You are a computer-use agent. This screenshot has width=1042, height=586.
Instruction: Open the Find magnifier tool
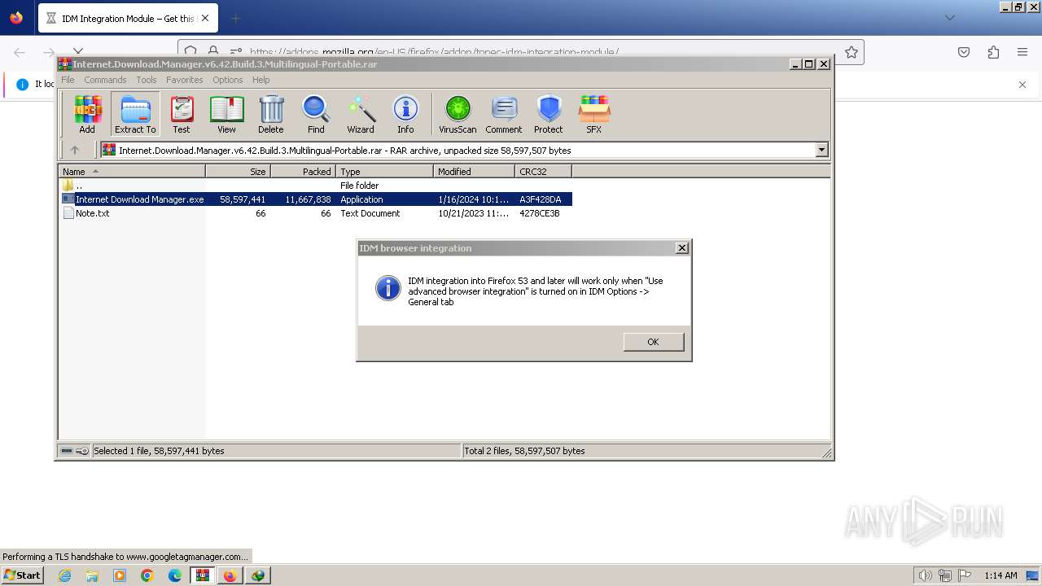pyautogui.click(x=316, y=114)
